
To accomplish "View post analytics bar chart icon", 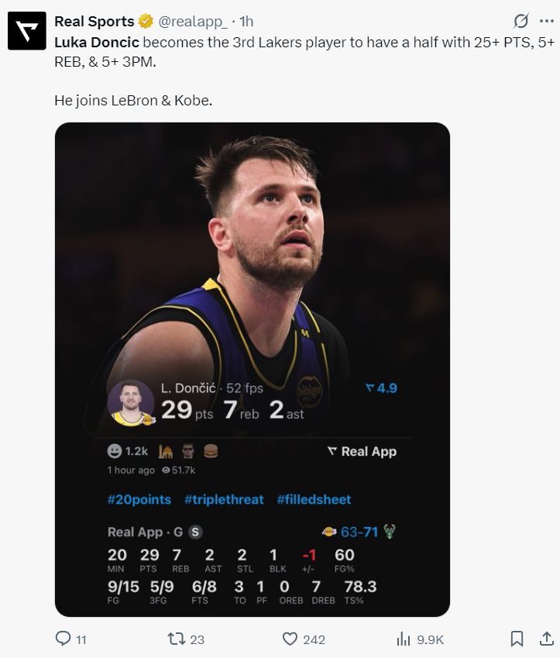I will (404, 639).
